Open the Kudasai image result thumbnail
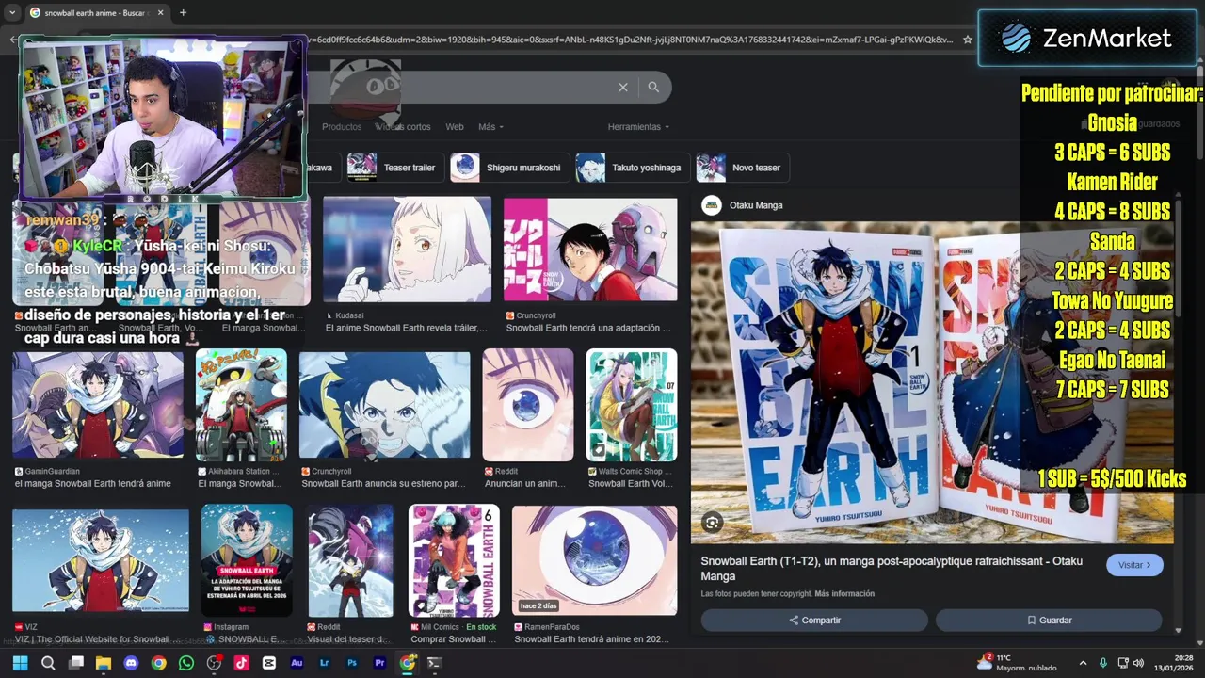 pos(407,250)
